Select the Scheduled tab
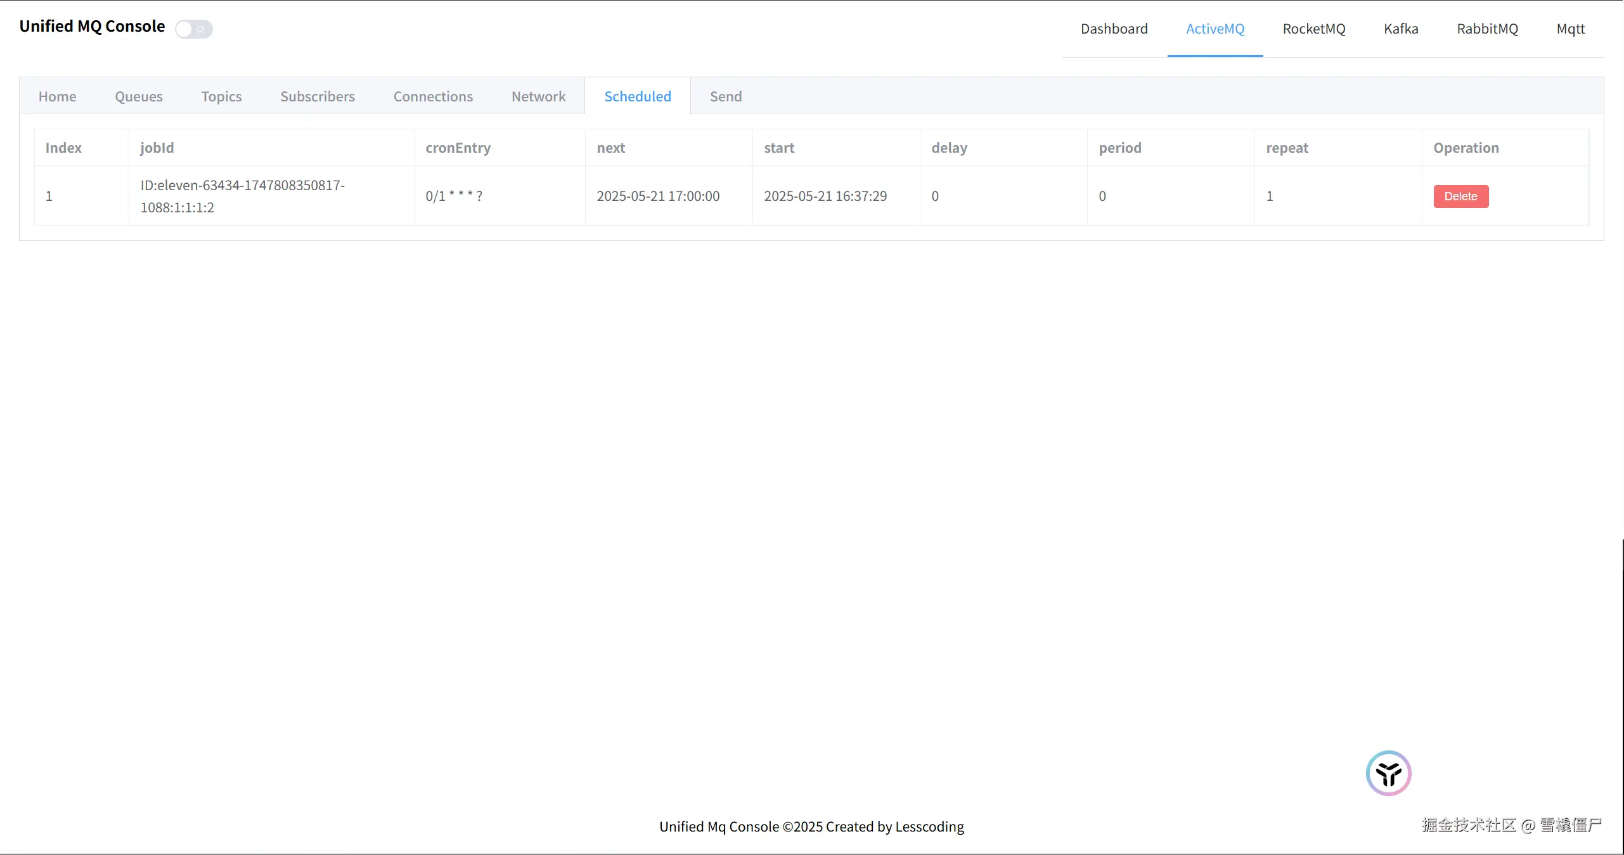Viewport: 1624px width, 855px height. coord(637,96)
